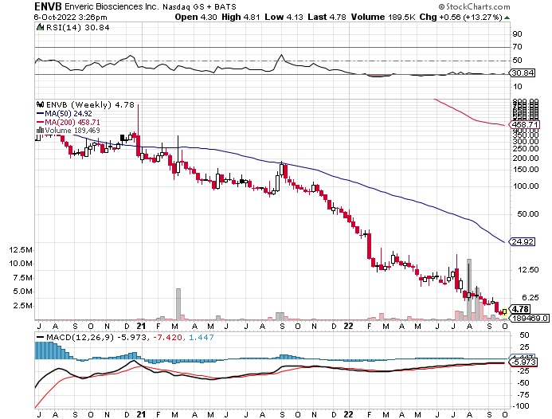This screenshot has height=419, width=552.
Task: Click the Enveric Biosciences Inc. company name
Action: point(112,6)
